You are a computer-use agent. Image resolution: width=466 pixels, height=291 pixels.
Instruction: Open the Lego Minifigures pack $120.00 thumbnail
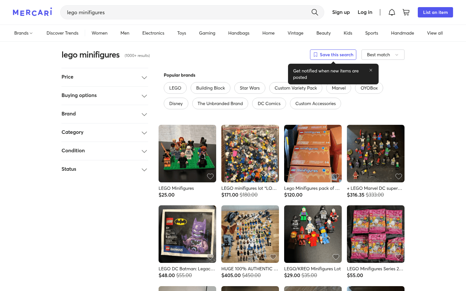313,154
